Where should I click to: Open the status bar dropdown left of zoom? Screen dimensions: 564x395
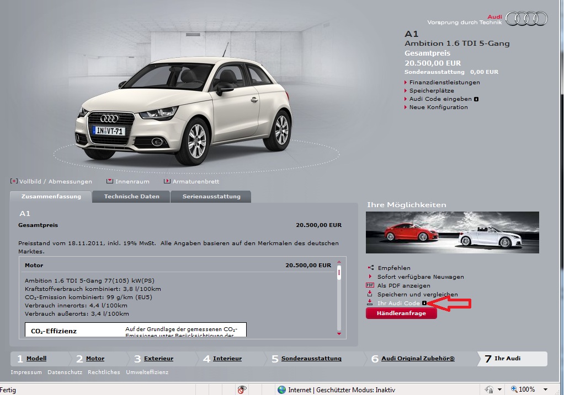click(x=499, y=389)
